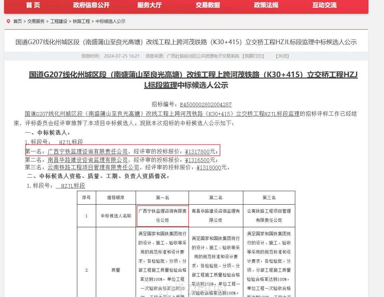The width and height of the screenshot is (384, 297).
Task: Open the 互动交流 menu item
Action: coord(325,5)
